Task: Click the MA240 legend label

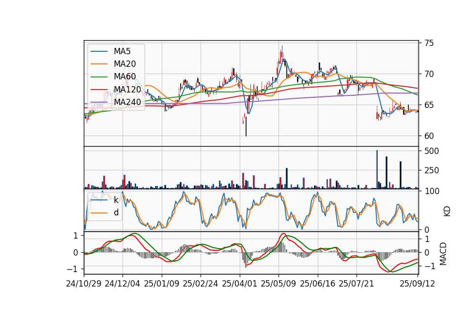Action: pos(127,102)
